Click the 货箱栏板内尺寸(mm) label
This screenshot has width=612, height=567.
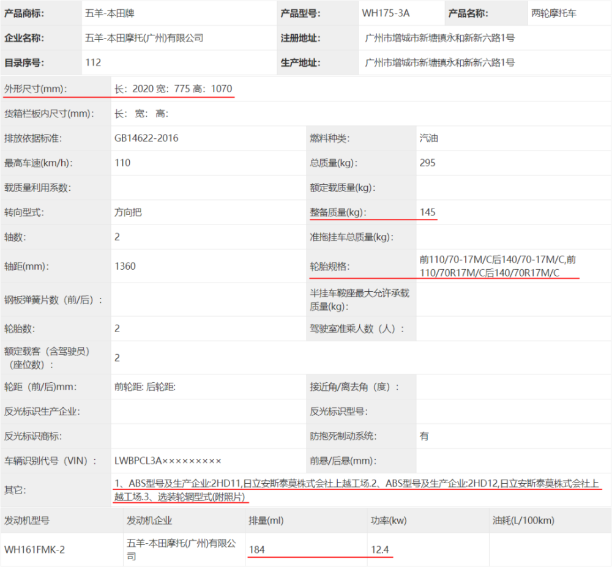(49, 114)
